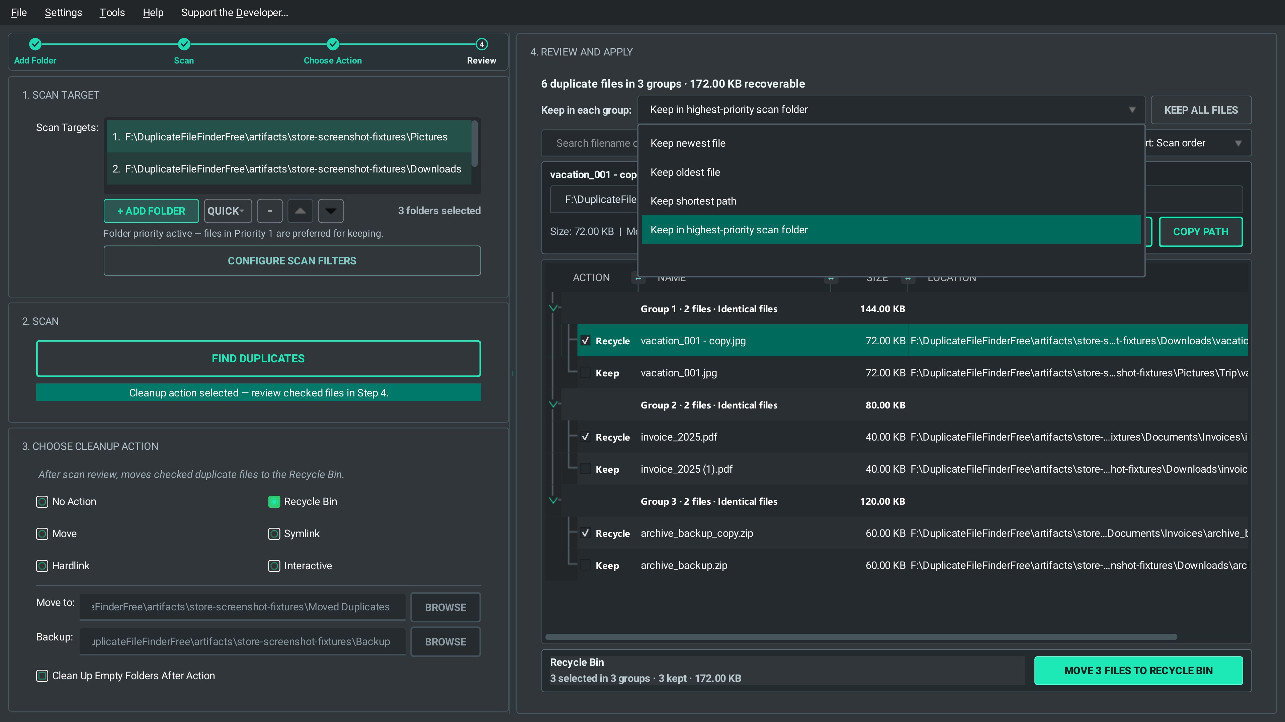Open the Help menu
Viewport: 1285px width, 722px height.
click(x=153, y=12)
